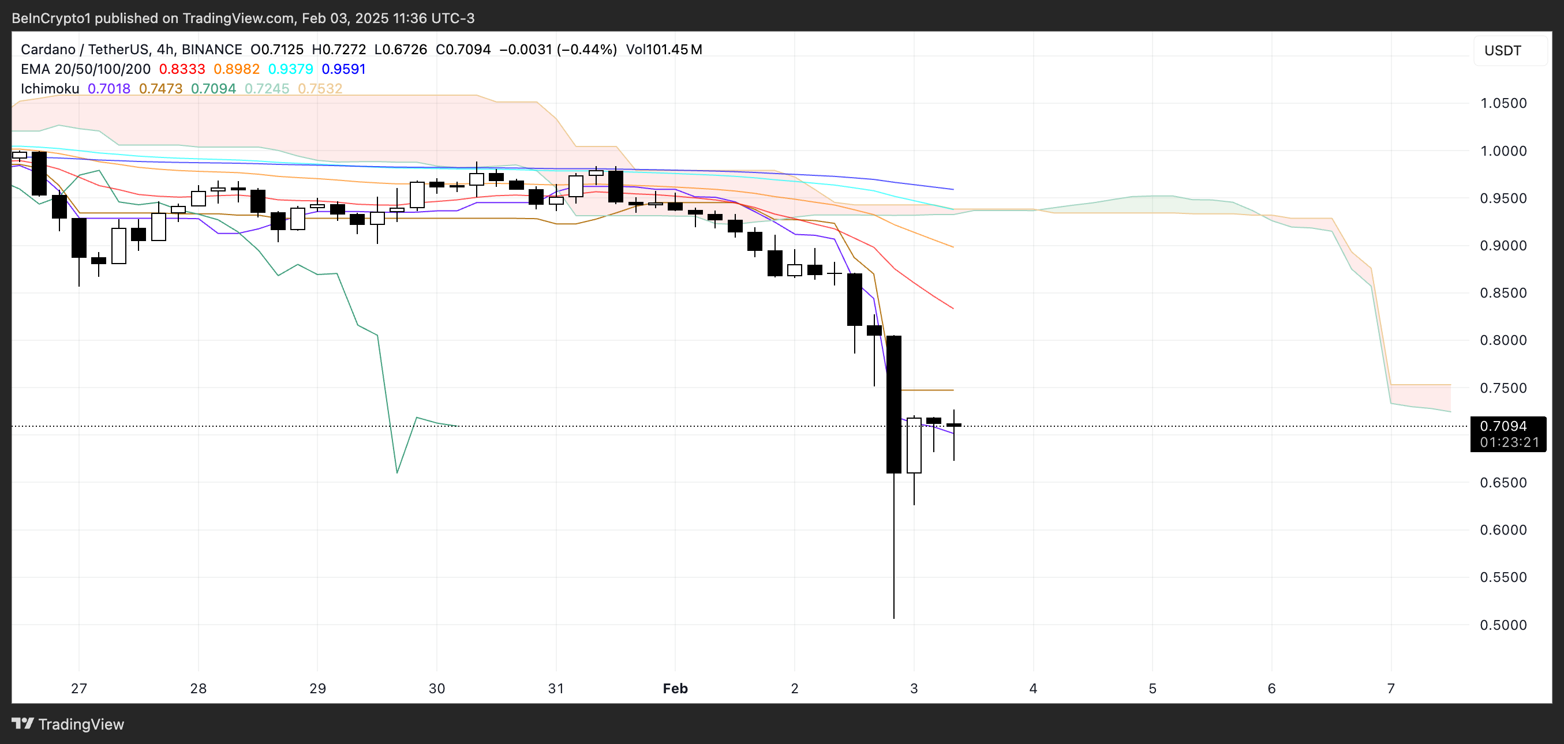Open the USDT currency selector
This screenshot has width=1564, height=744.
tap(1503, 50)
